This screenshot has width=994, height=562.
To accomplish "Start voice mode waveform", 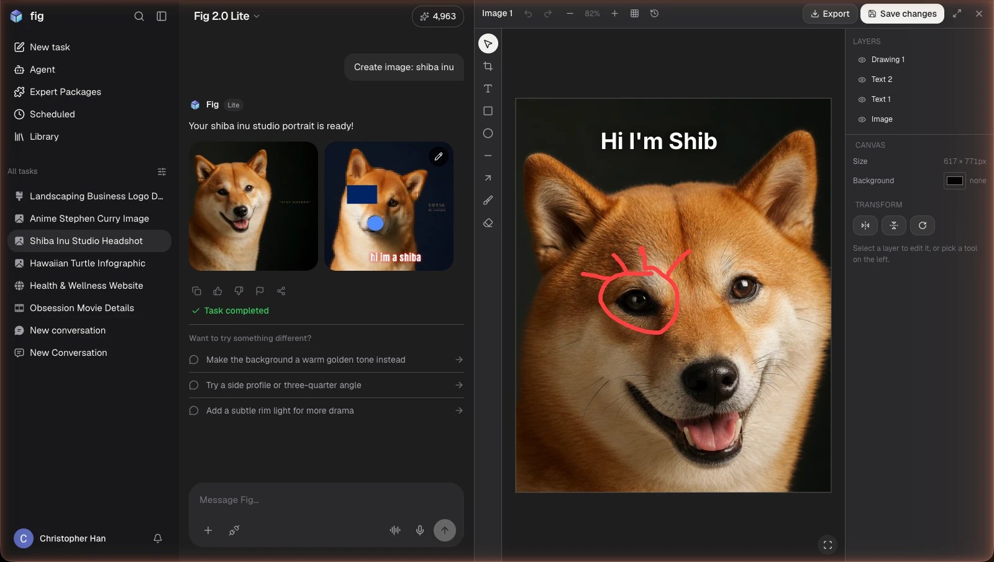I will pyautogui.click(x=395, y=530).
